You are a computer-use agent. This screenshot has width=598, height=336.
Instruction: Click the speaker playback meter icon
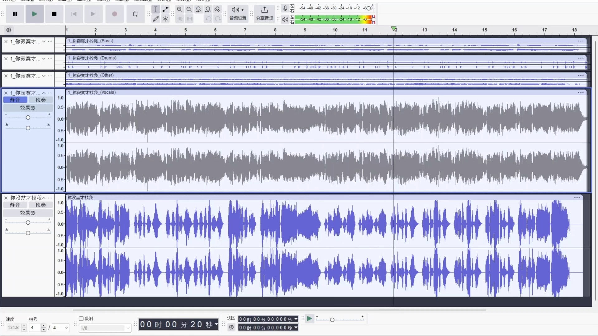(285, 19)
